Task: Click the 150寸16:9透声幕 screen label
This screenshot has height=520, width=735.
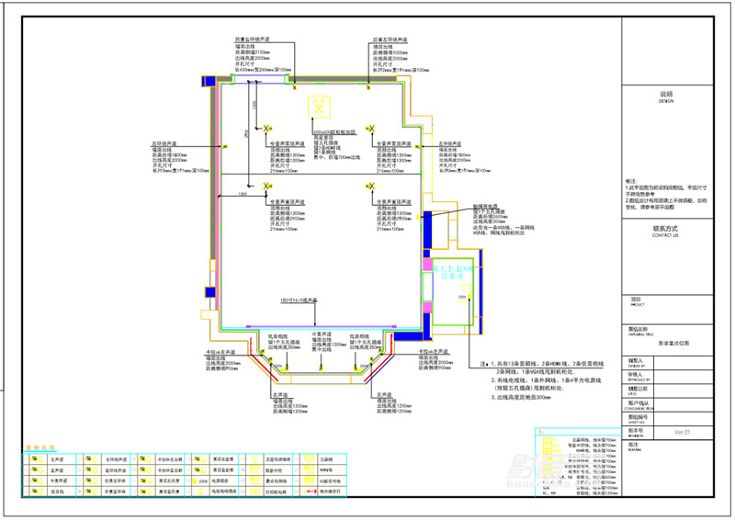Action: [x=299, y=300]
